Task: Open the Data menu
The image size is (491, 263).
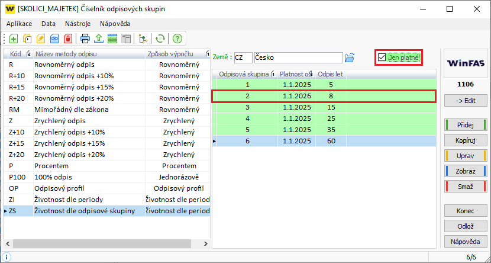Action: [49, 24]
